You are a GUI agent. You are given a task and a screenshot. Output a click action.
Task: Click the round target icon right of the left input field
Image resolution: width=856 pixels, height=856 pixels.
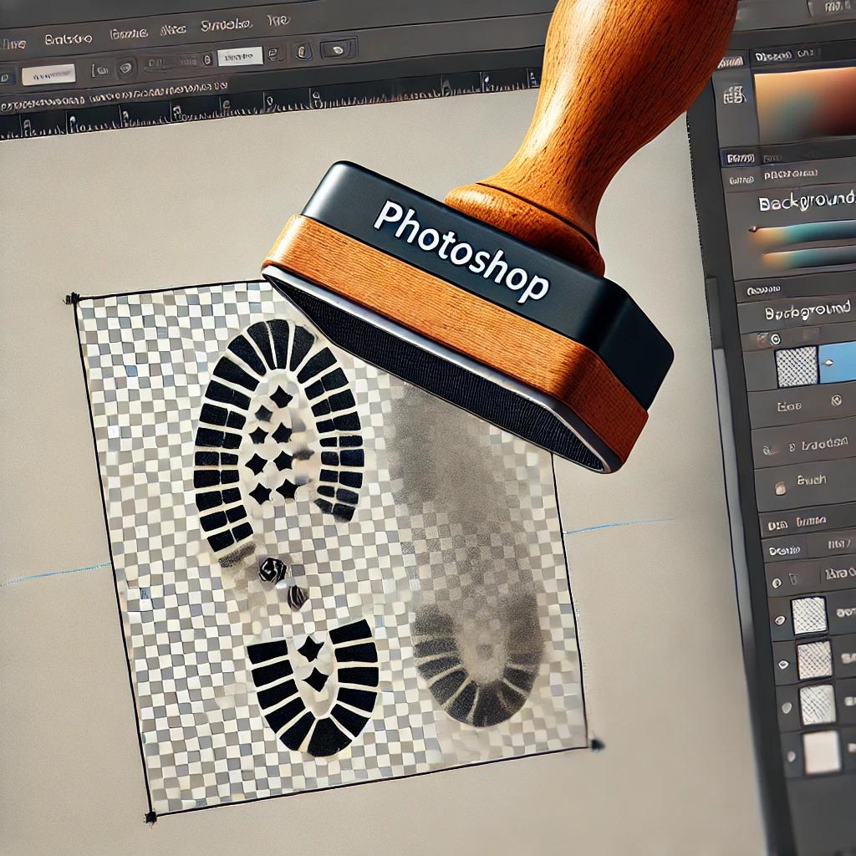(126, 69)
